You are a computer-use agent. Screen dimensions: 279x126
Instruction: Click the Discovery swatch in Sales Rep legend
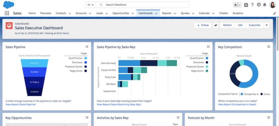coord(207,62)
